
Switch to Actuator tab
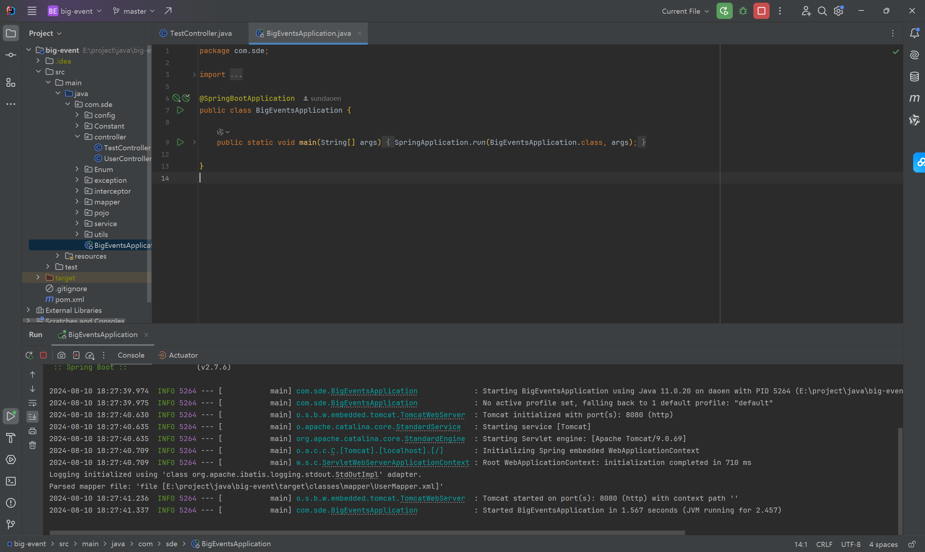(x=178, y=355)
